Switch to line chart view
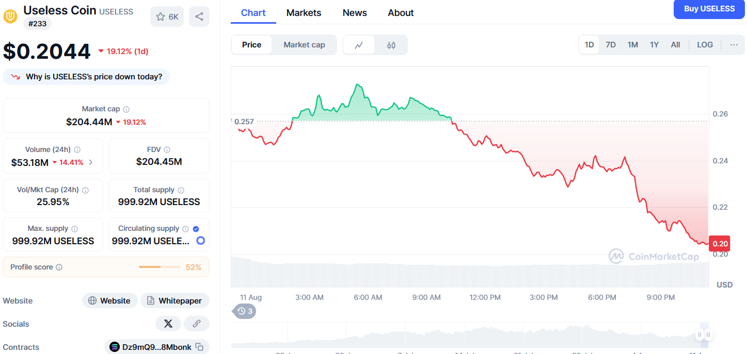Viewport: 747px width, 354px height. 359,45
